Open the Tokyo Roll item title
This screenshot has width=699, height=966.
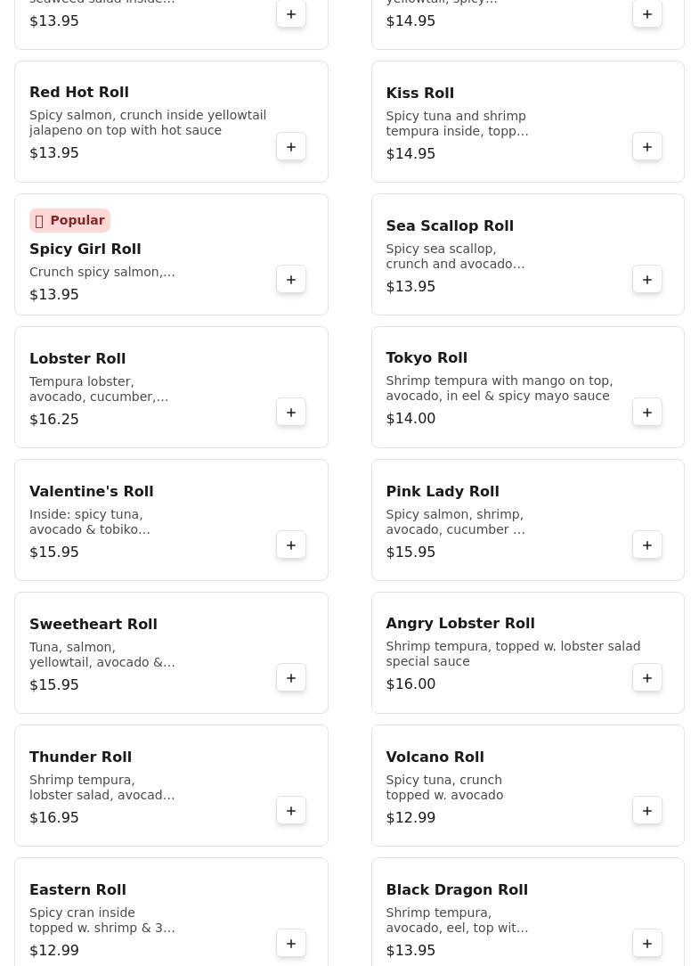tap(427, 358)
